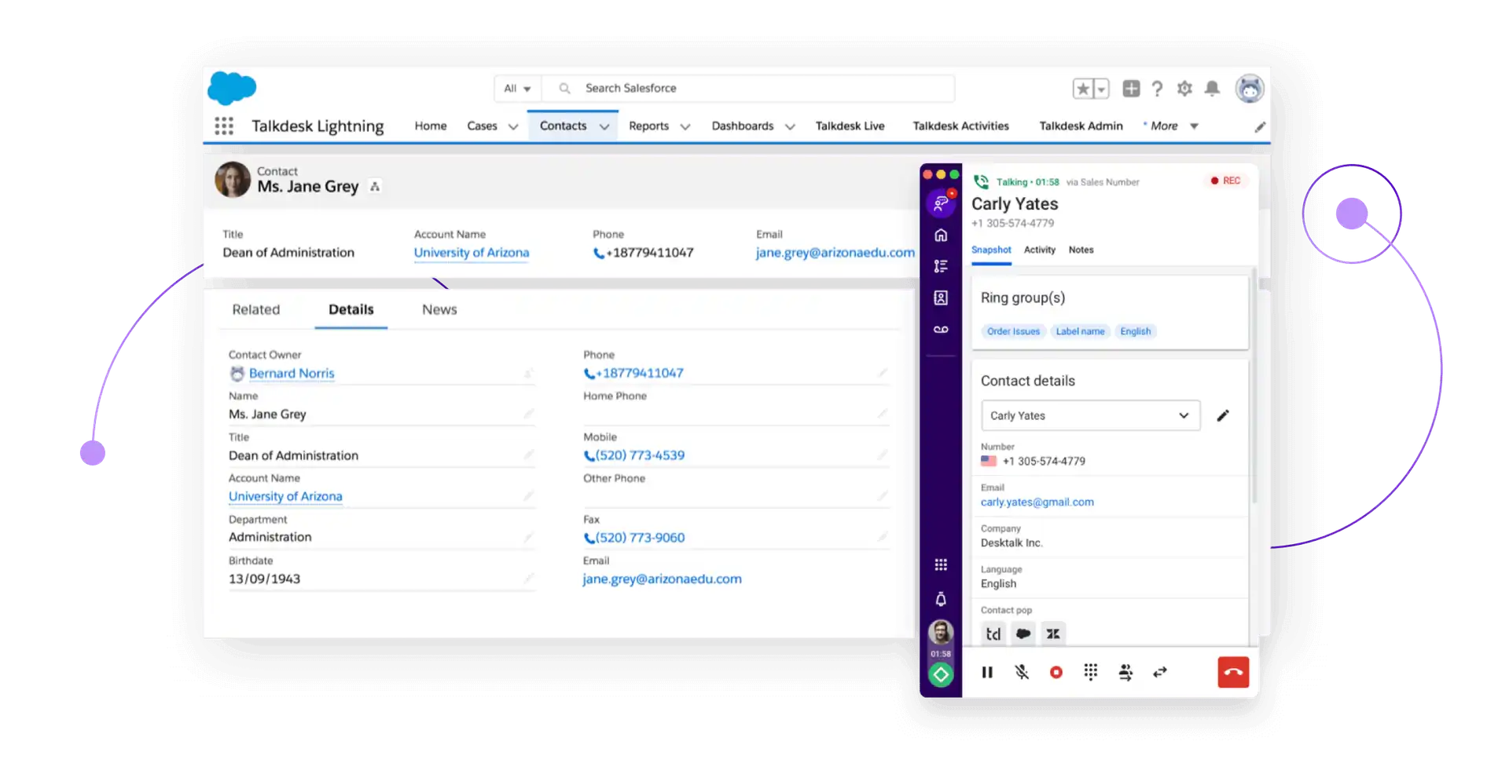Click the Order Issues ring group chip
This screenshot has width=1509, height=767.
tap(1013, 331)
